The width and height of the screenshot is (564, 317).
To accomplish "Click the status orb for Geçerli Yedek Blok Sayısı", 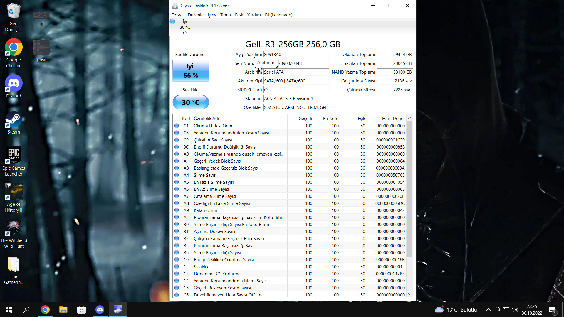I will click(177, 161).
